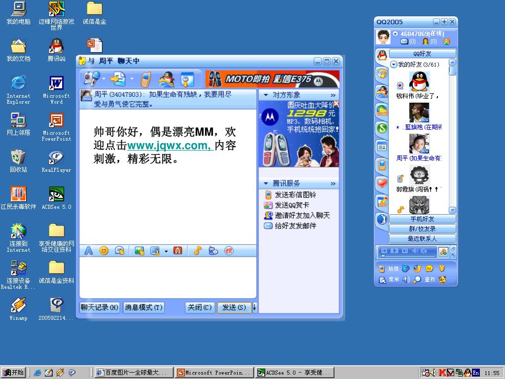Click in the message input box
This screenshot has width=505, height=379.
coord(168,277)
